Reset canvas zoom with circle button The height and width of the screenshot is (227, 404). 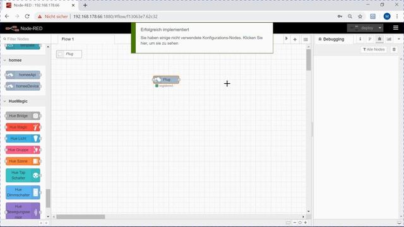pos(300,223)
